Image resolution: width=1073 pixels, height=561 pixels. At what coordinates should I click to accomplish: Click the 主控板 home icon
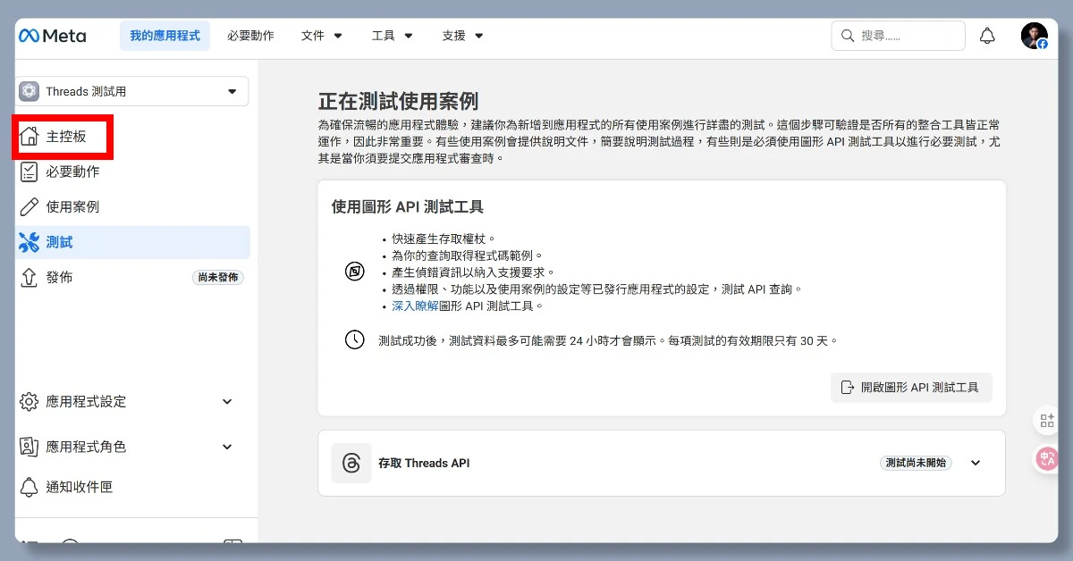(x=30, y=137)
